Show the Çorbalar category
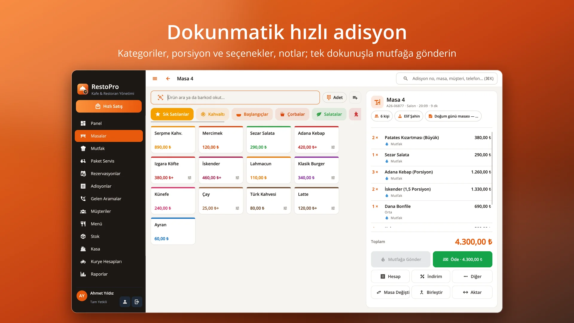This screenshot has width=574, height=323. pyautogui.click(x=292, y=114)
